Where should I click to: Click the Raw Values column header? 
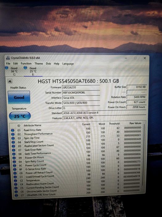pyautogui.click(x=135, y=123)
